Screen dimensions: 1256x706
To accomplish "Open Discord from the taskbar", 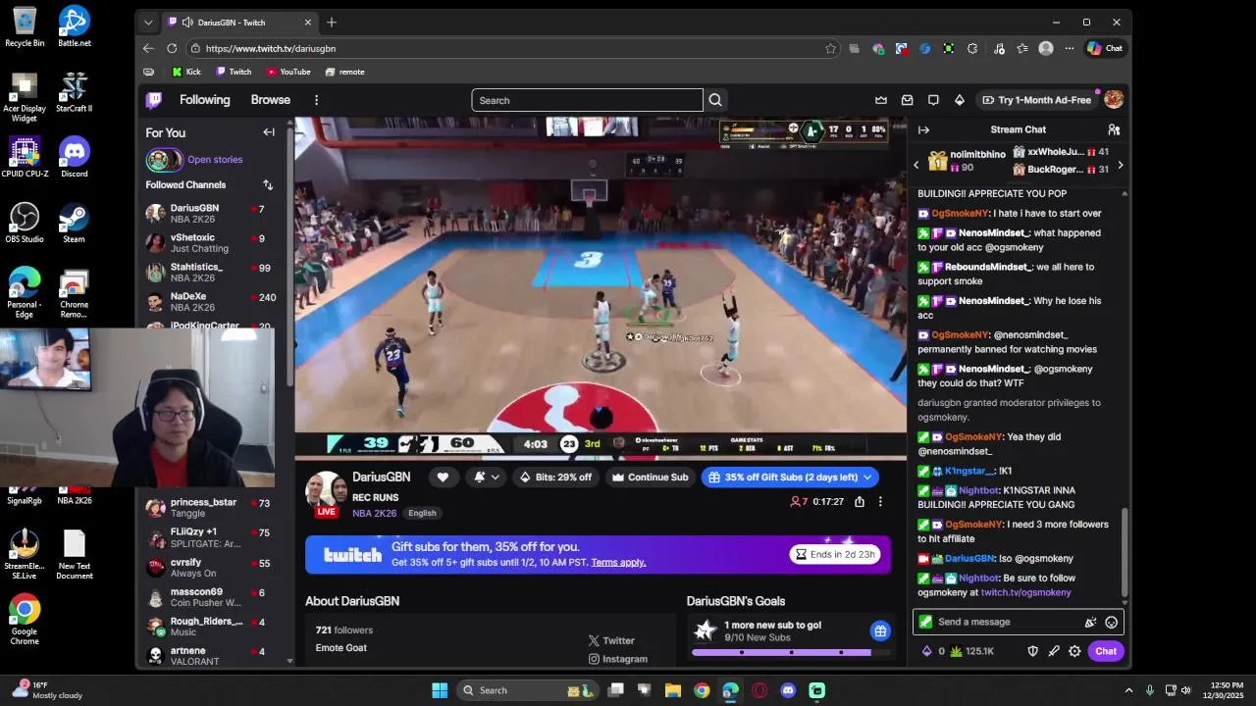I will [x=788, y=690].
